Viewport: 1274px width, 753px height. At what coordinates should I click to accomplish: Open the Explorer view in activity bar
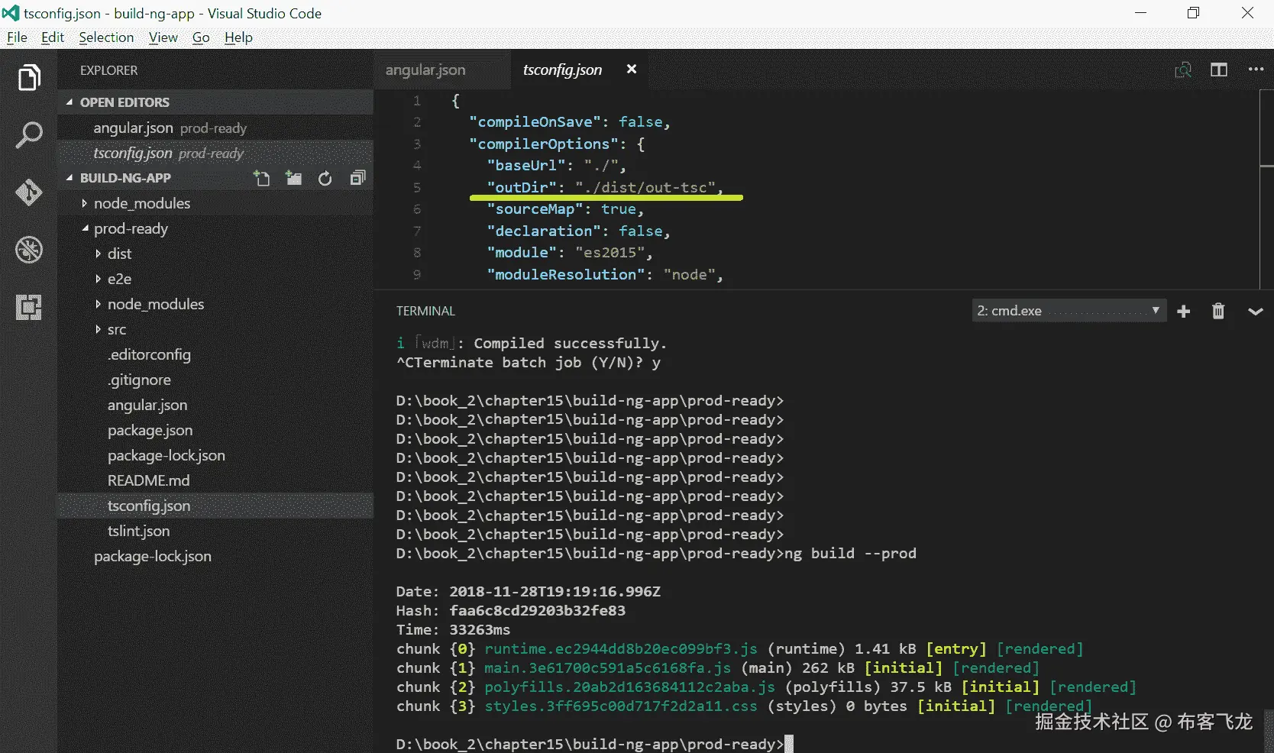pos(29,77)
